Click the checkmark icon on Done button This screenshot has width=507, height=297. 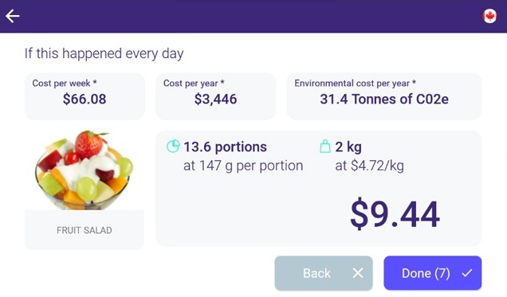tap(467, 273)
